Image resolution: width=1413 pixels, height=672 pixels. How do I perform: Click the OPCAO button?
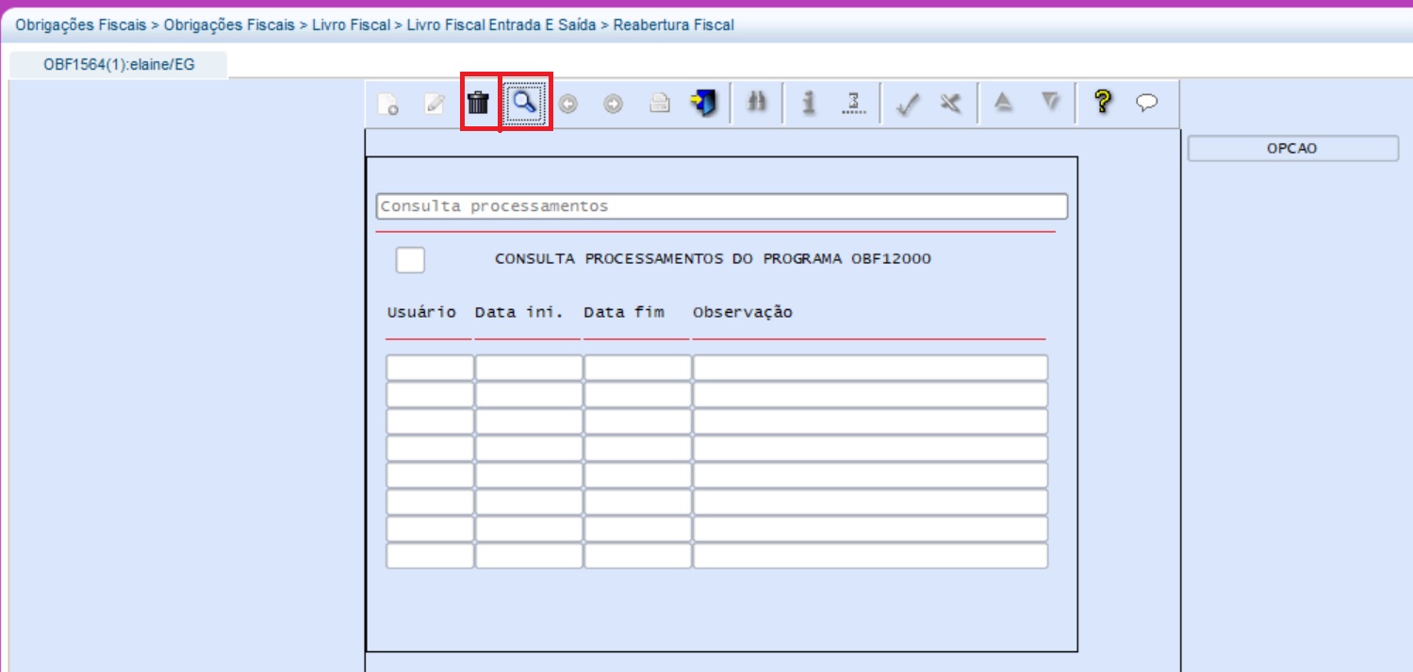point(1292,148)
